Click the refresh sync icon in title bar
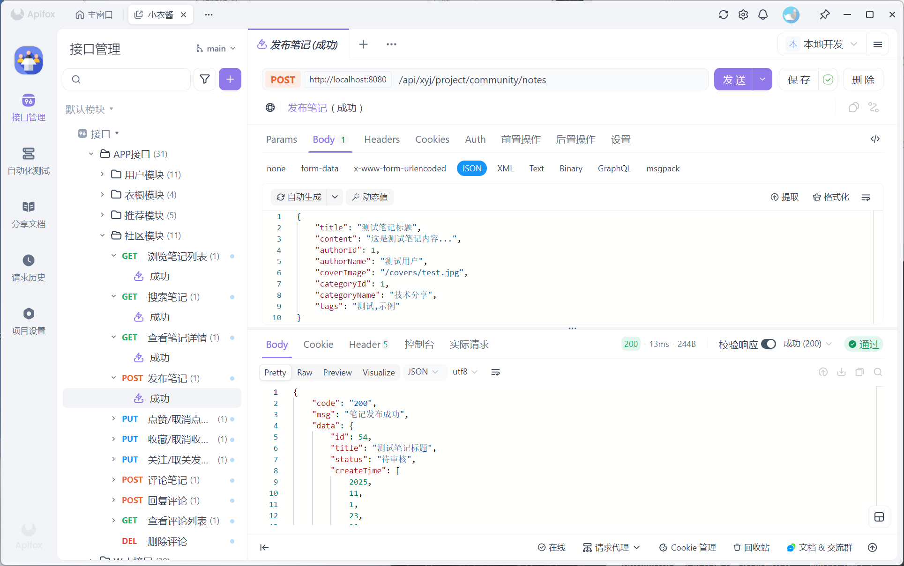 tap(723, 15)
